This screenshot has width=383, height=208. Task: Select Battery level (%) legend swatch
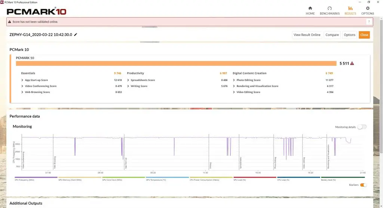click(343, 177)
